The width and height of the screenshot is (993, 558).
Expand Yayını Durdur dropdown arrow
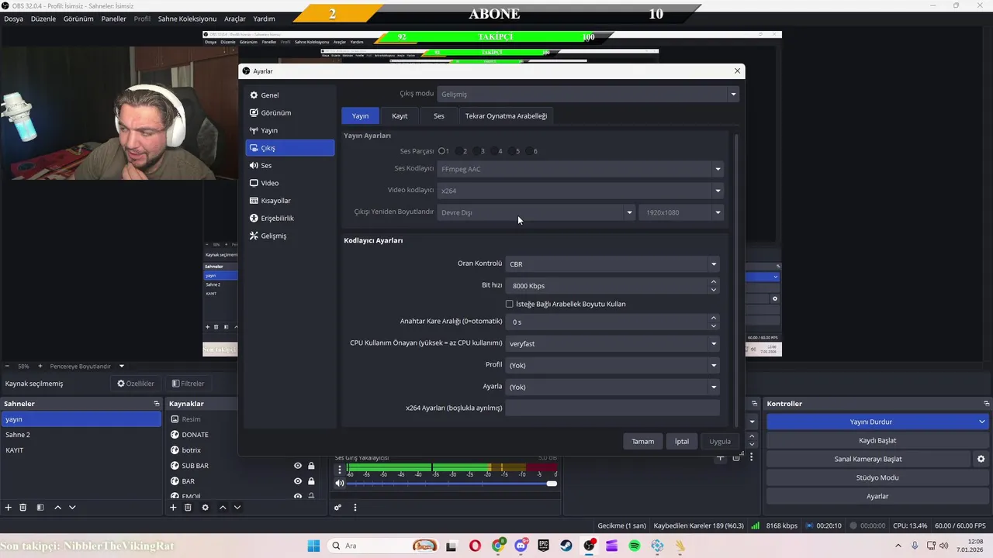[981, 422]
